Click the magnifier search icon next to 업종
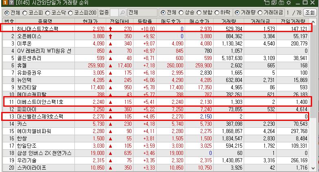Screen dimensions: 319x172 pyautogui.click(x=122, y=13)
